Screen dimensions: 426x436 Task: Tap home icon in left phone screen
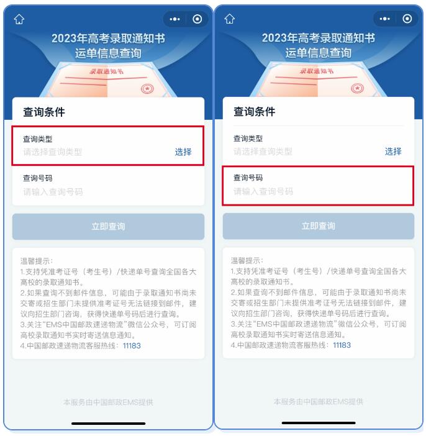(x=19, y=19)
